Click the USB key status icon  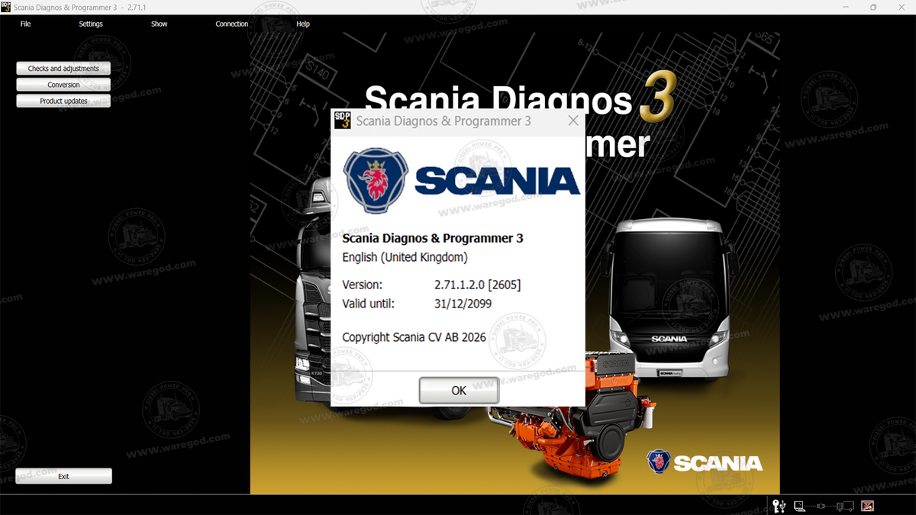tap(779, 505)
